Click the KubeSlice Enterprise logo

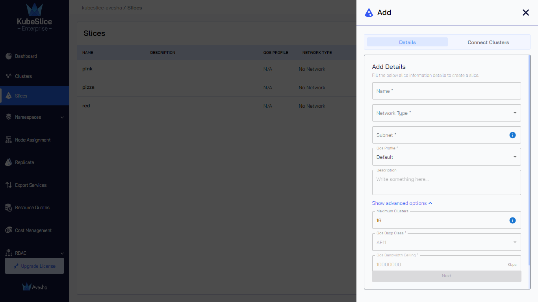click(34, 17)
